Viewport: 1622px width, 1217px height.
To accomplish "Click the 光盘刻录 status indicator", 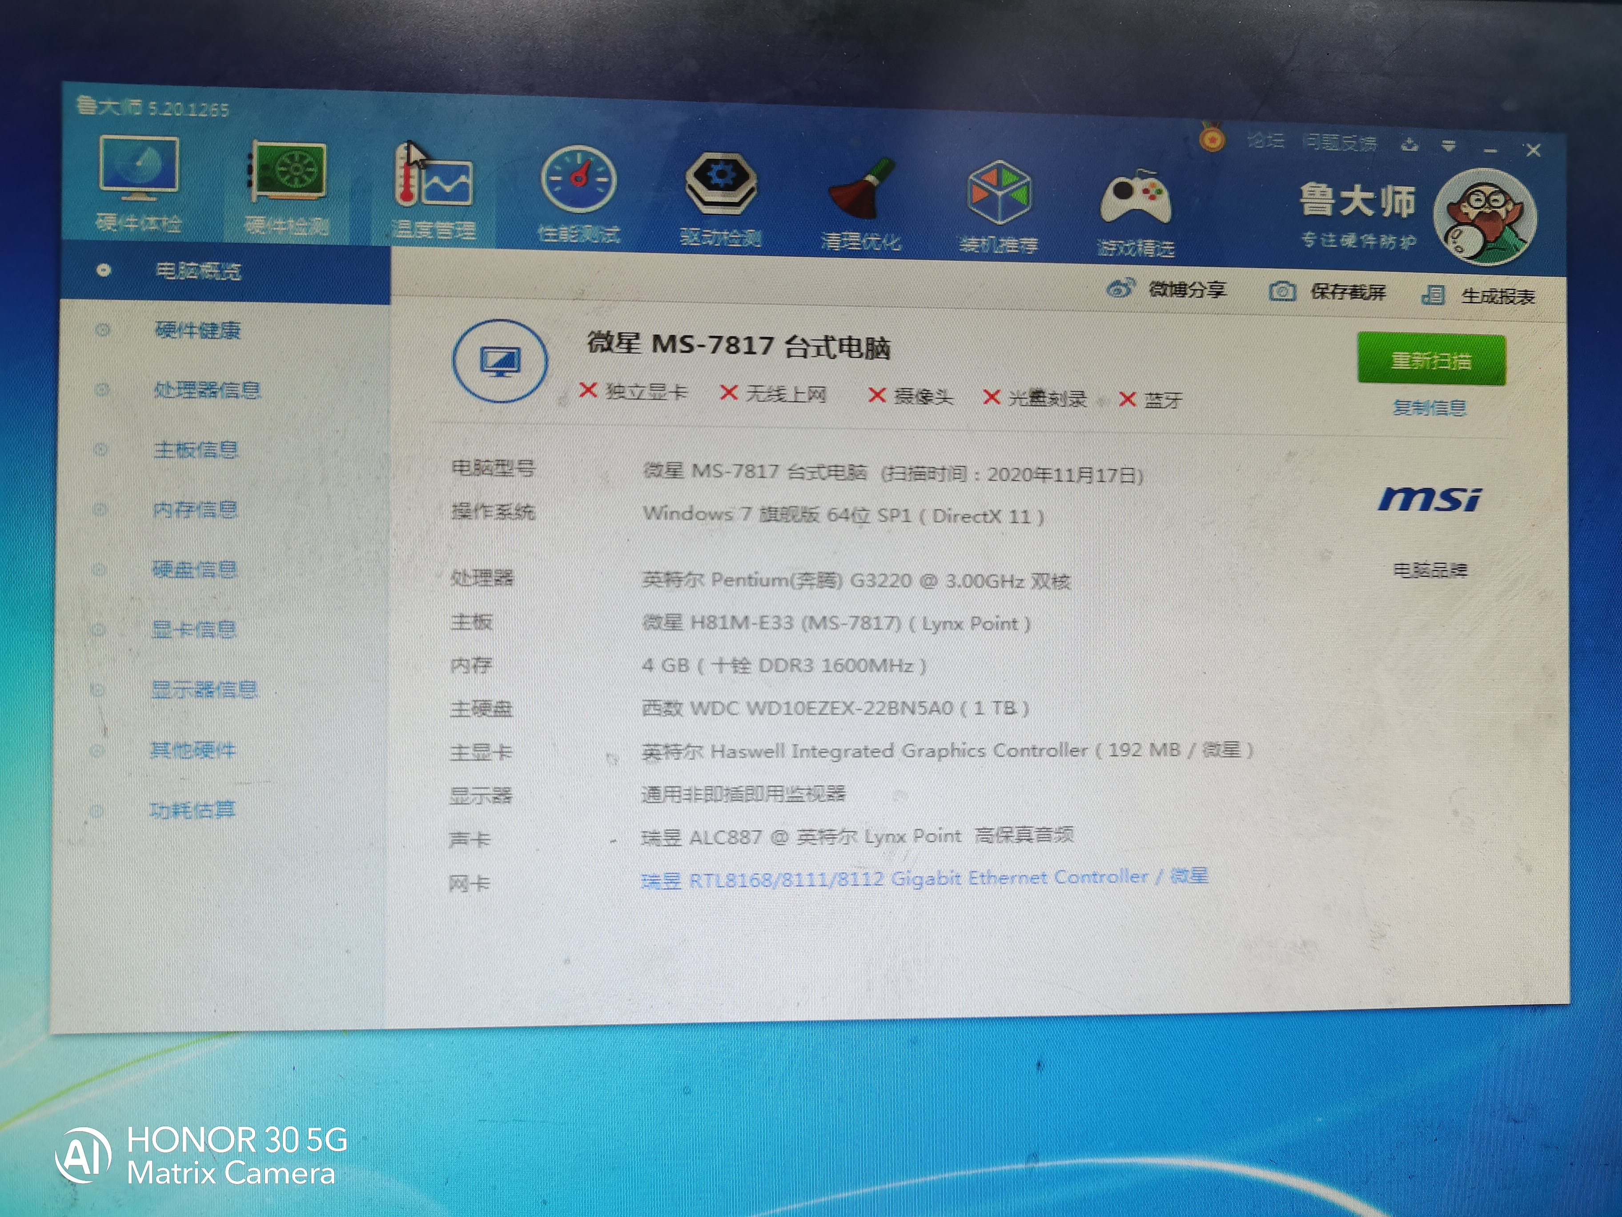I will click(x=1035, y=399).
